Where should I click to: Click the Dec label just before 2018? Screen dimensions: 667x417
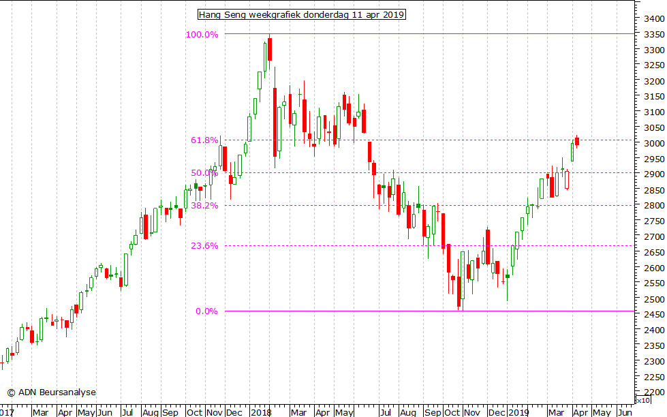234,412
